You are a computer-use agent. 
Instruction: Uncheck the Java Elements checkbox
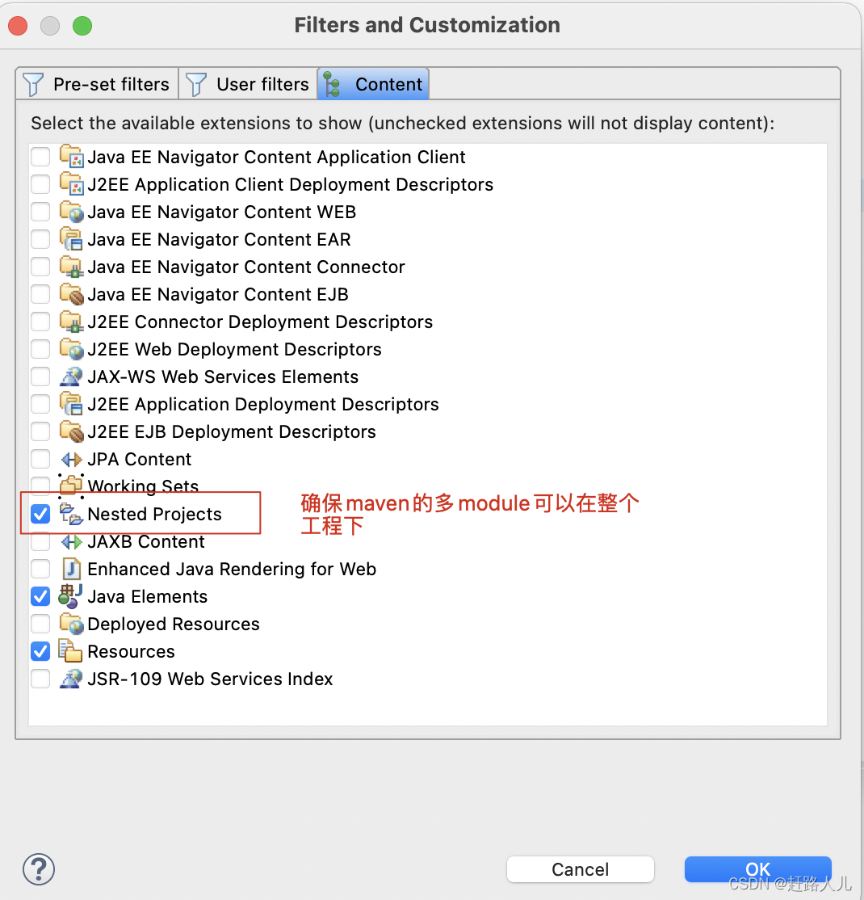(40, 596)
